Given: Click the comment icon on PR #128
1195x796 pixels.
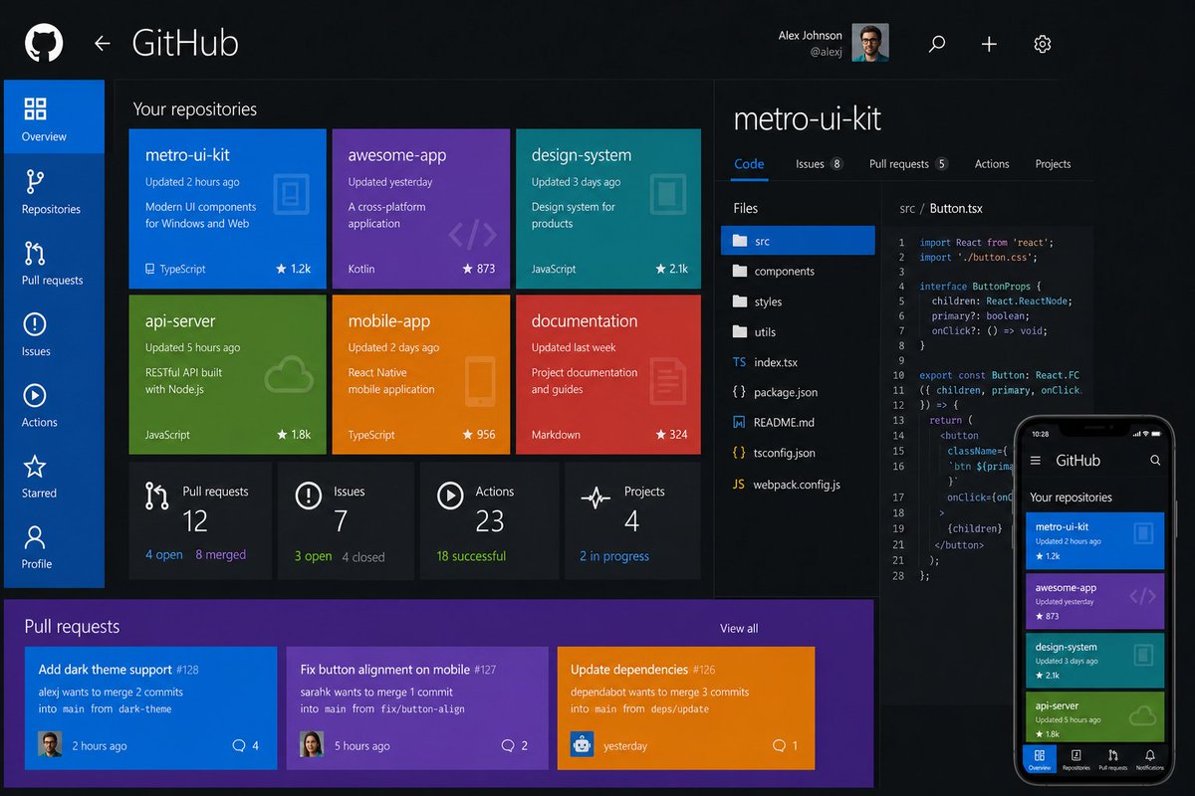Looking at the screenshot, I should click(238, 745).
